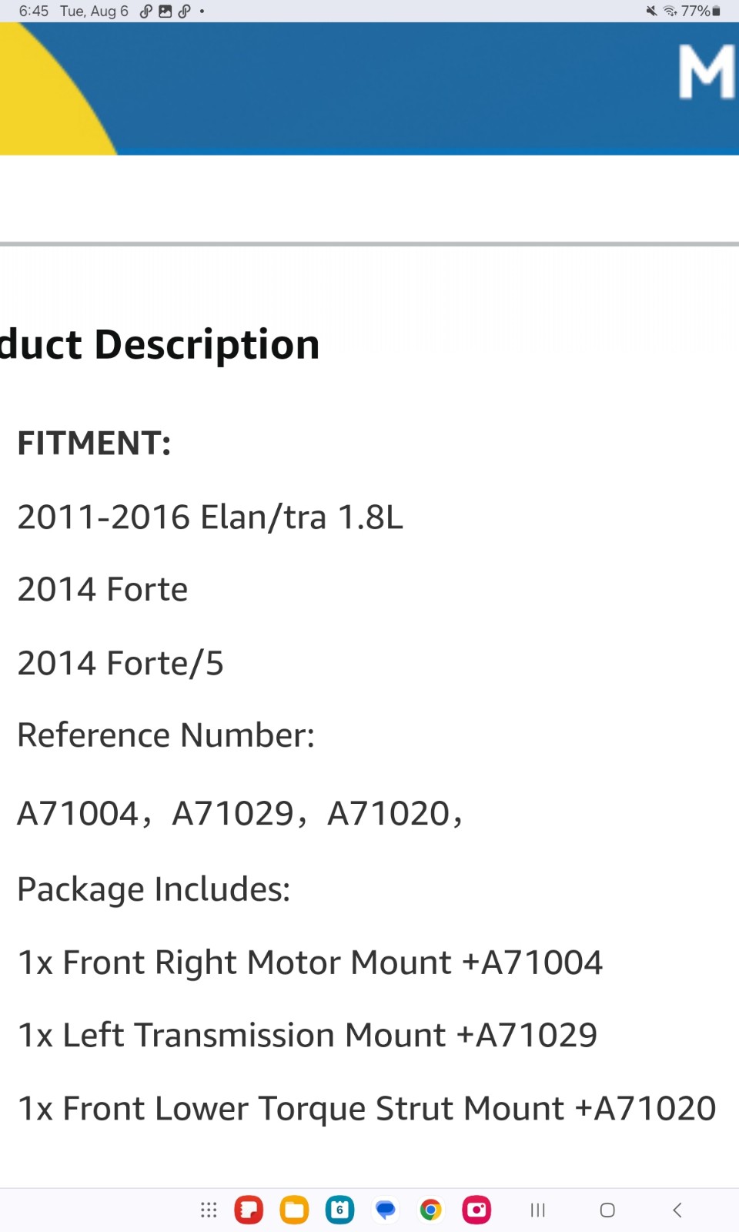The image size is (739, 1232).
Task: Open the yellow My Files folder app
Action: pos(294,1210)
